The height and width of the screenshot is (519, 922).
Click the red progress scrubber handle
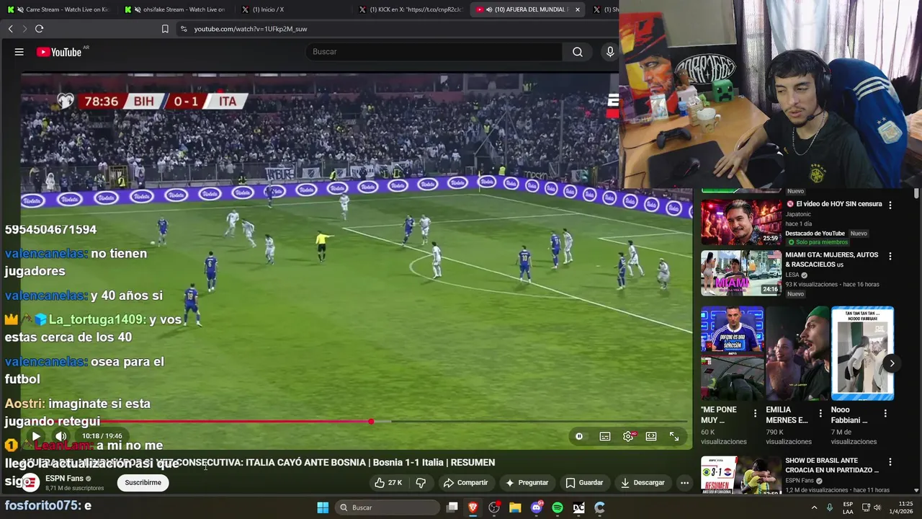371,422
